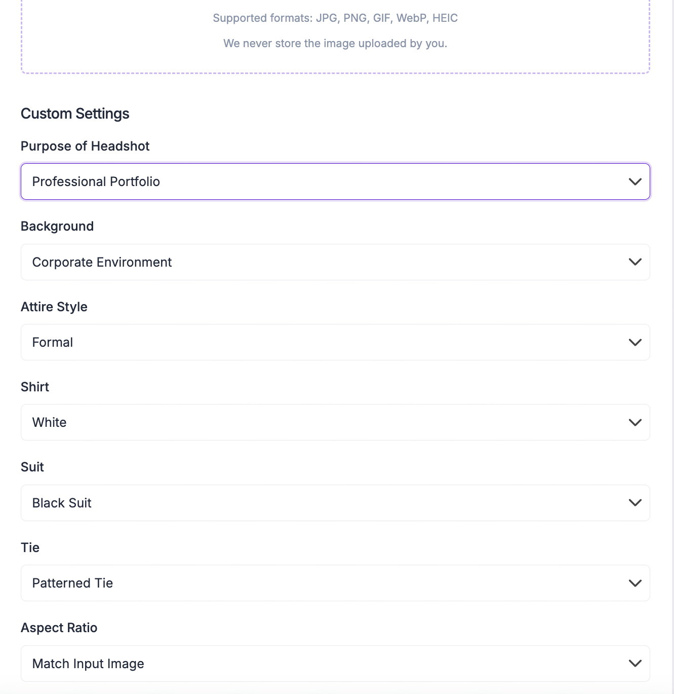Click the Purpose of Headshot label
Image resolution: width=674 pixels, height=694 pixels.
click(85, 146)
